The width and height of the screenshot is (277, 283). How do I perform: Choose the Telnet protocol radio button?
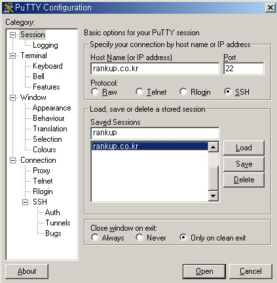click(x=139, y=92)
